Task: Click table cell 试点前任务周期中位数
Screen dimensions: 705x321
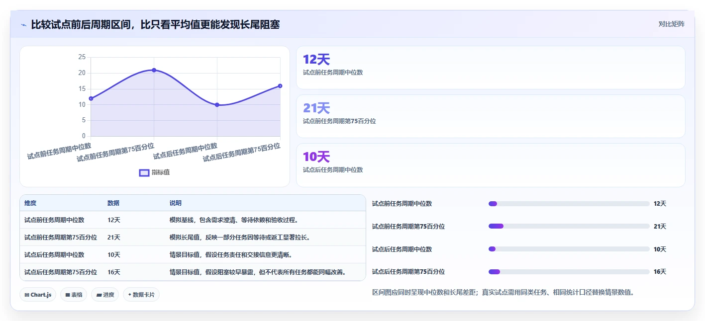Action: coord(54,220)
